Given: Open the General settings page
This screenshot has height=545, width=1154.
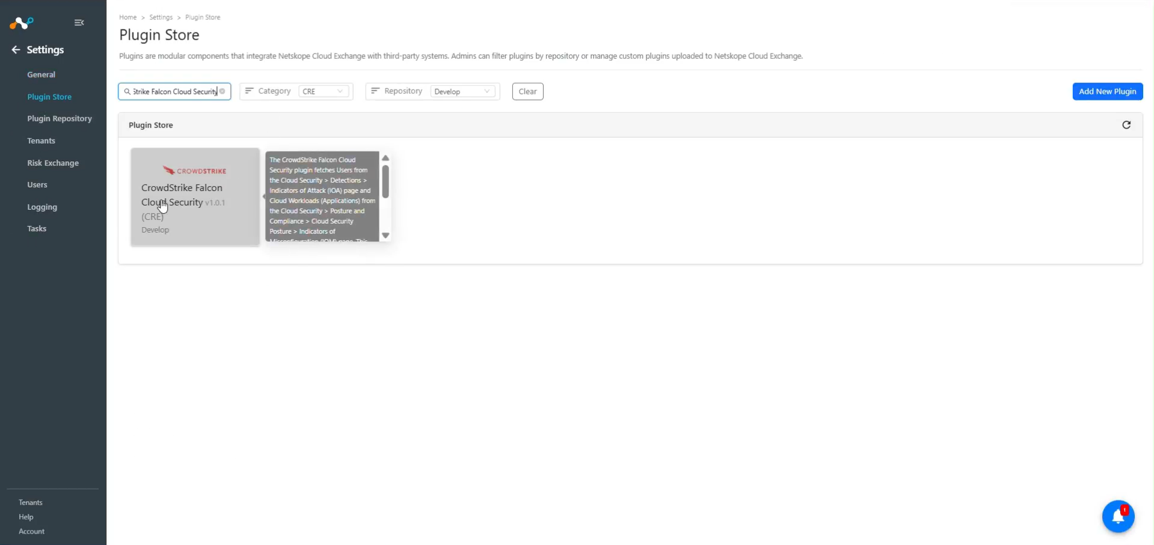Looking at the screenshot, I should click(x=41, y=75).
